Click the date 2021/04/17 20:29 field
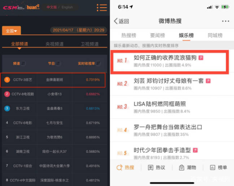This screenshot has width=234, height=186. click(x=78, y=30)
